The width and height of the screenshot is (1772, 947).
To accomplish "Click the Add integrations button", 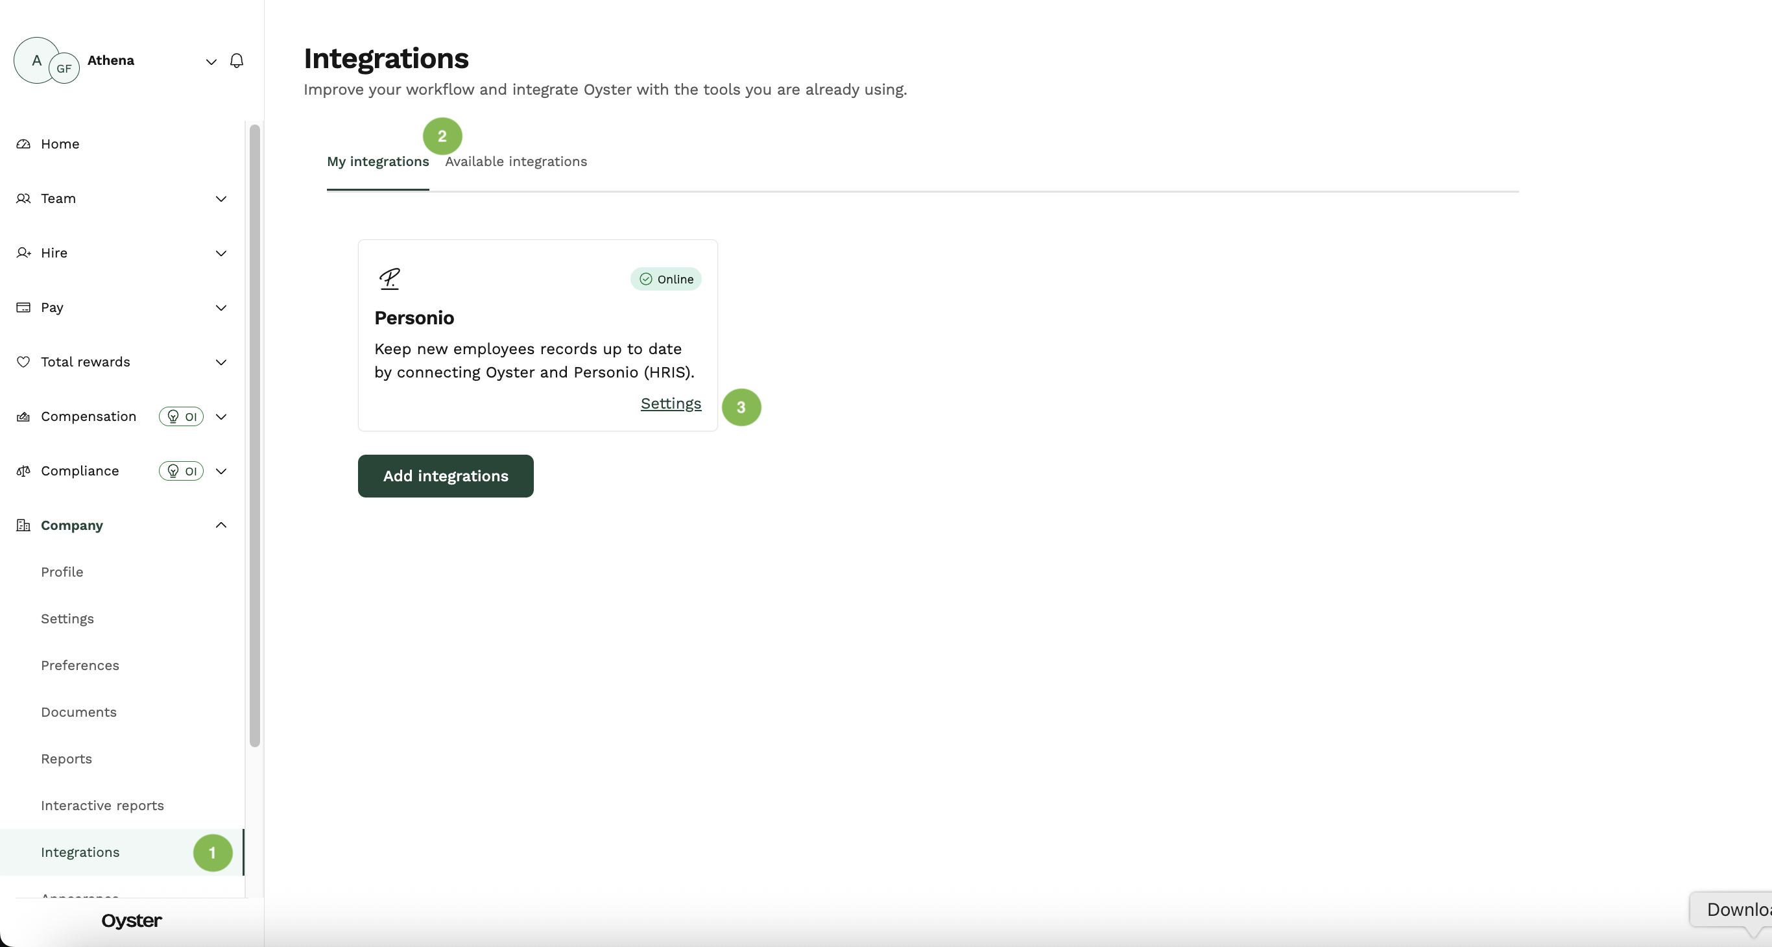I will (446, 476).
